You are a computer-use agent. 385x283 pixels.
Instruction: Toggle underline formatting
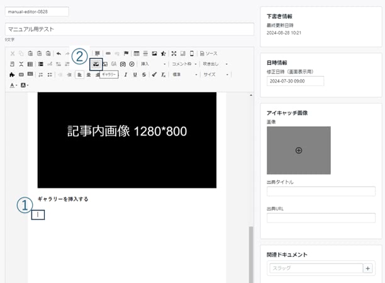pyautogui.click(x=135, y=74)
